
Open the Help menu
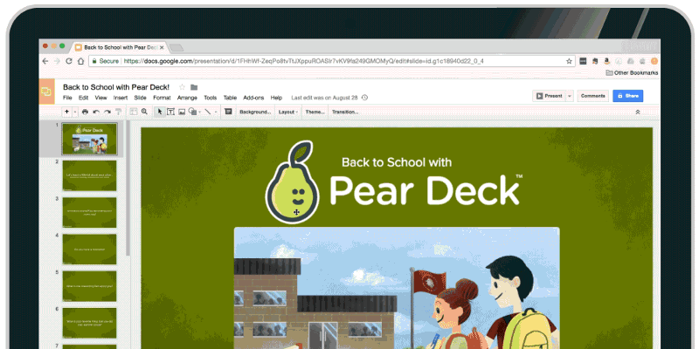coord(276,98)
